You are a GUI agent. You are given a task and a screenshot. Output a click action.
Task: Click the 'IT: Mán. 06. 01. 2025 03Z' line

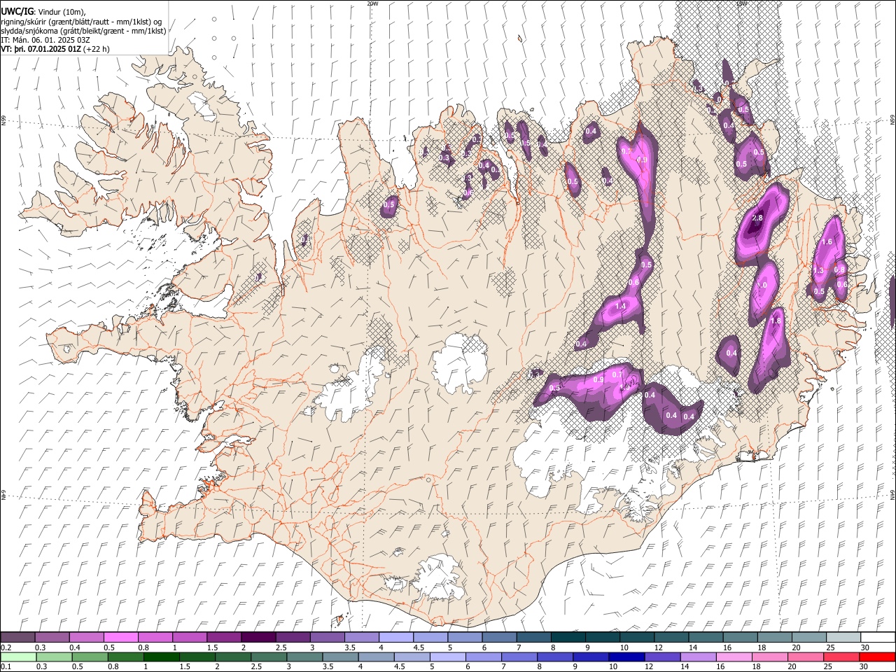(x=45, y=40)
